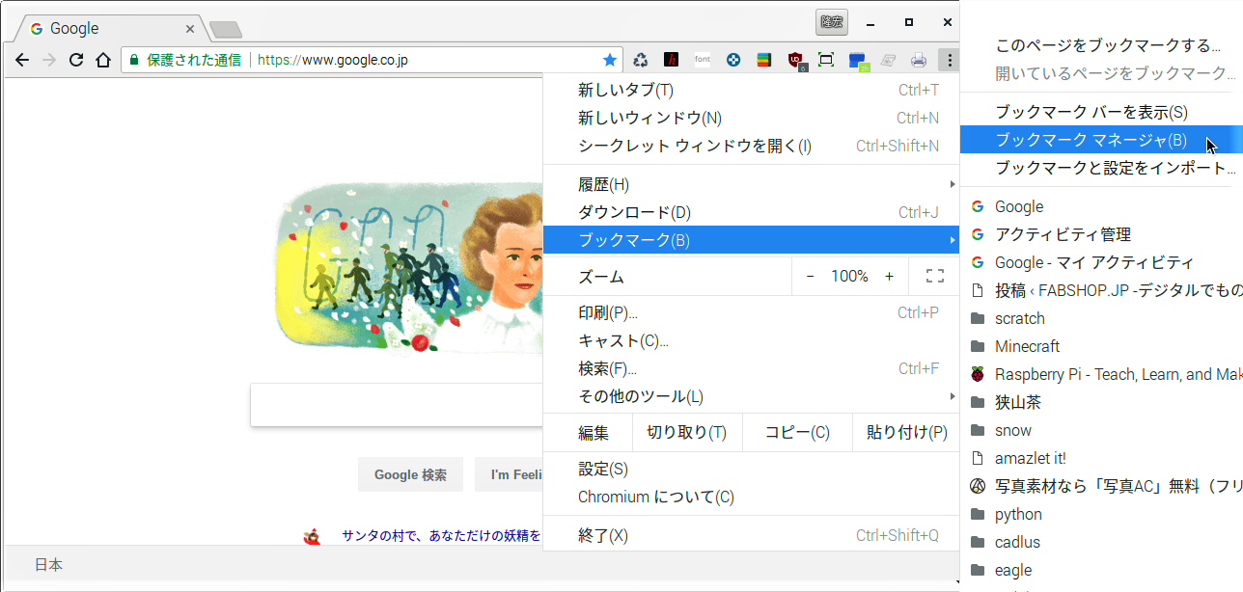
Task: Click the gray faded extension icon
Action: [x=888, y=60]
